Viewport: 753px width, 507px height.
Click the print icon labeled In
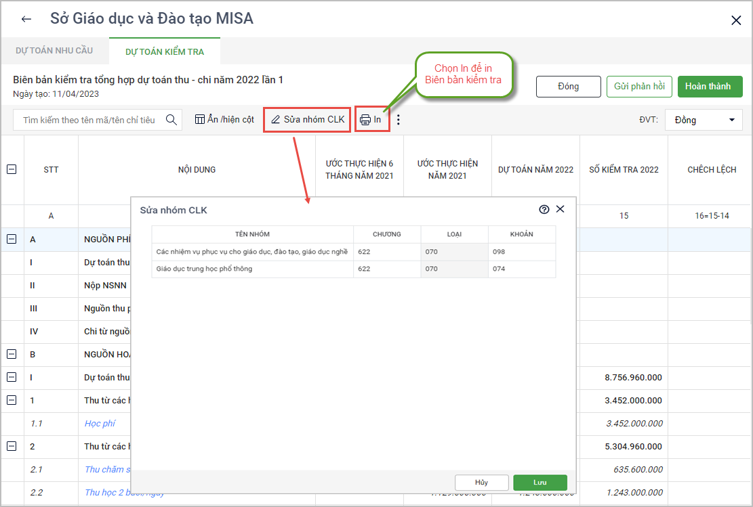point(371,120)
